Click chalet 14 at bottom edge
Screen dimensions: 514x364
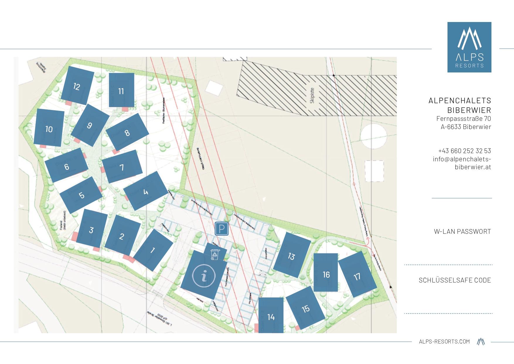(271, 316)
